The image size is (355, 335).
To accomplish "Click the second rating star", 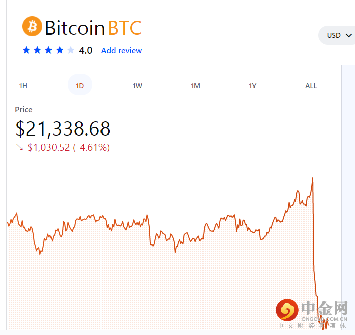I will [x=37, y=50].
